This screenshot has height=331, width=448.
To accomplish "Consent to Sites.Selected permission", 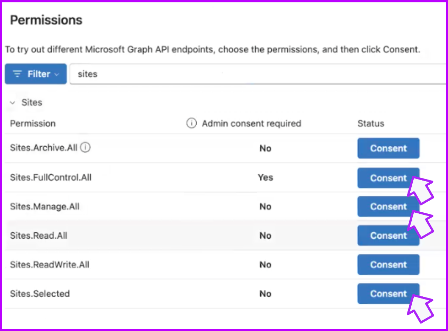I will click(388, 294).
